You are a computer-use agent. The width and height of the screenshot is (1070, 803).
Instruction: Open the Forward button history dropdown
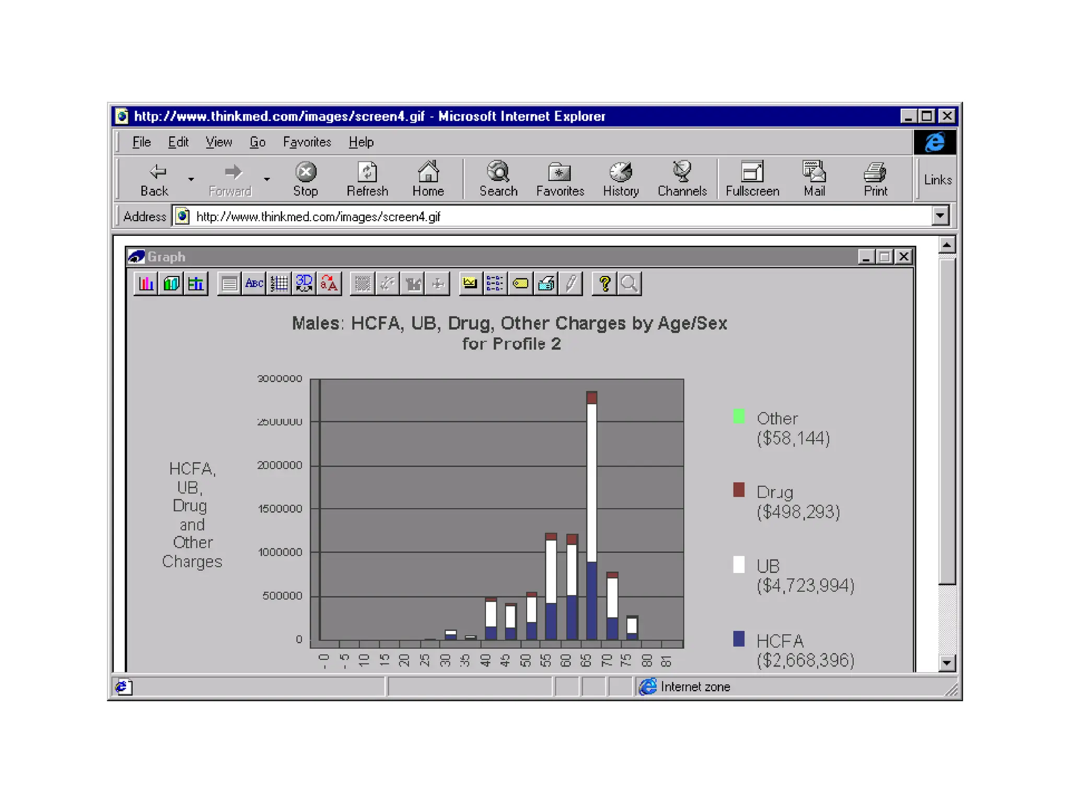(267, 179)
